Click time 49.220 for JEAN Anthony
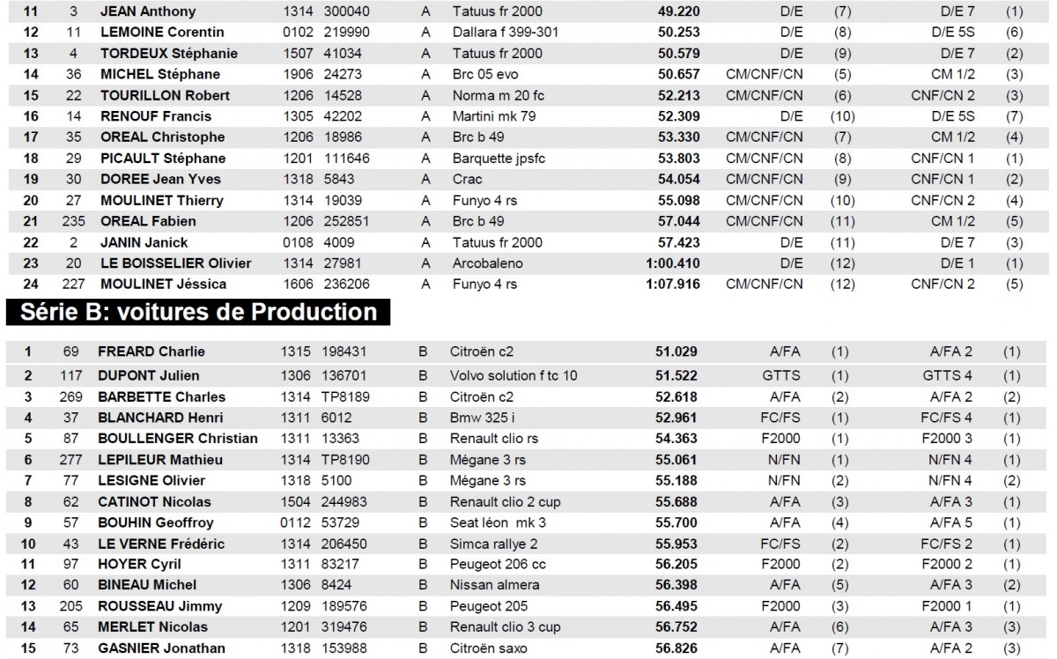Viewport: 1057px width, 659px height. click(678, 12)
